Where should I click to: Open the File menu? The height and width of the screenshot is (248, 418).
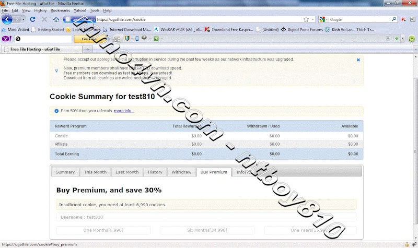coord(5,10)
